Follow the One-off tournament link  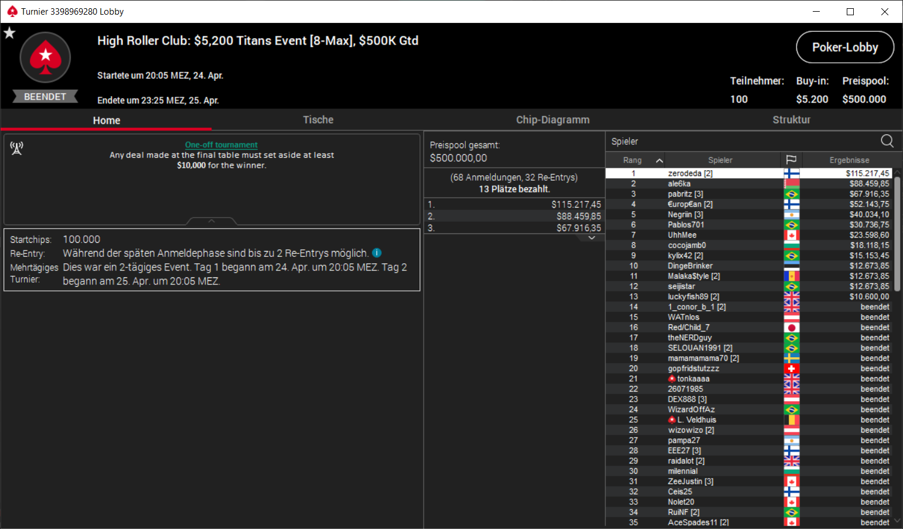point(222,145)
